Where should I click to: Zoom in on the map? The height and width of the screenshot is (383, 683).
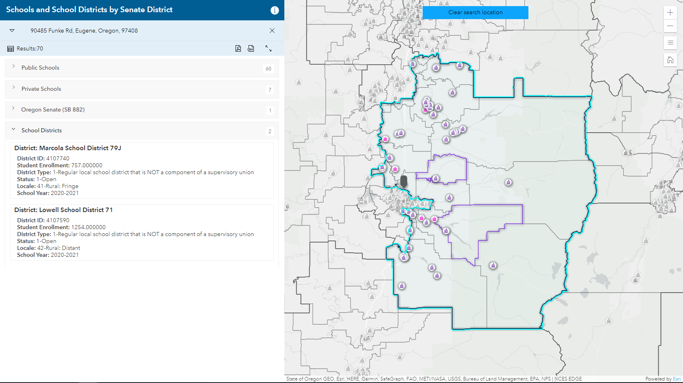coord(670,13)
